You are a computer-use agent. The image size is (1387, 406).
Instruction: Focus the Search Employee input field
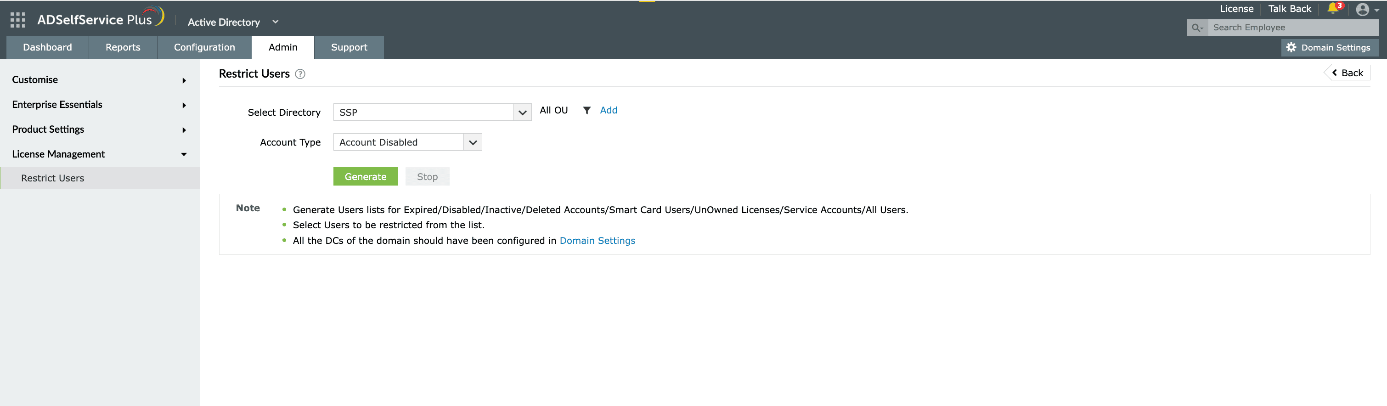(x=1293, y=28)
